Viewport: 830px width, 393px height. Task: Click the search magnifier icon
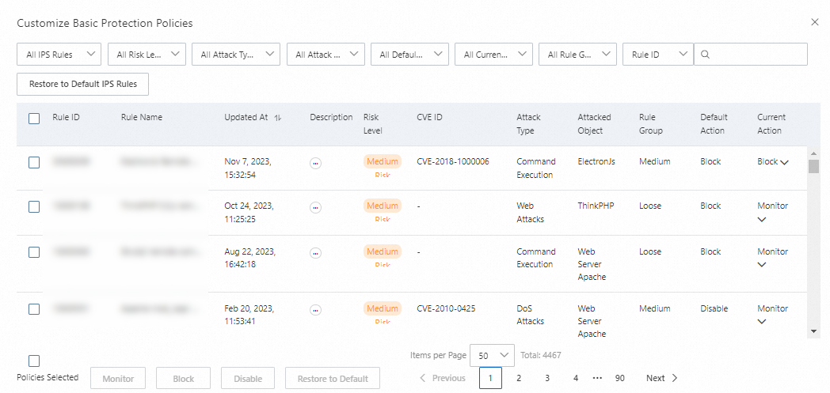pos(705,55)
